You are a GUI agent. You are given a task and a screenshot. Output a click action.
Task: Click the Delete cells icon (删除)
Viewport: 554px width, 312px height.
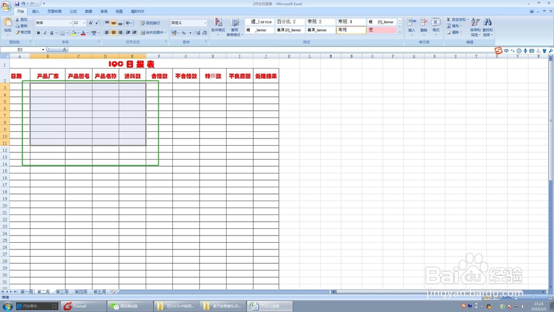tap(424, 23)
